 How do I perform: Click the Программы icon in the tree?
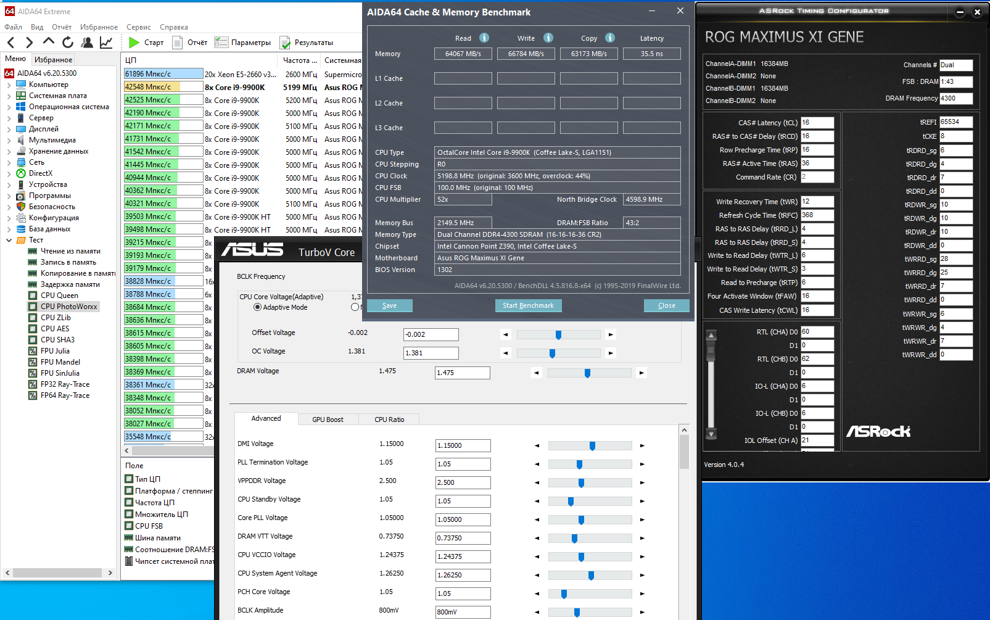(21, 196)
